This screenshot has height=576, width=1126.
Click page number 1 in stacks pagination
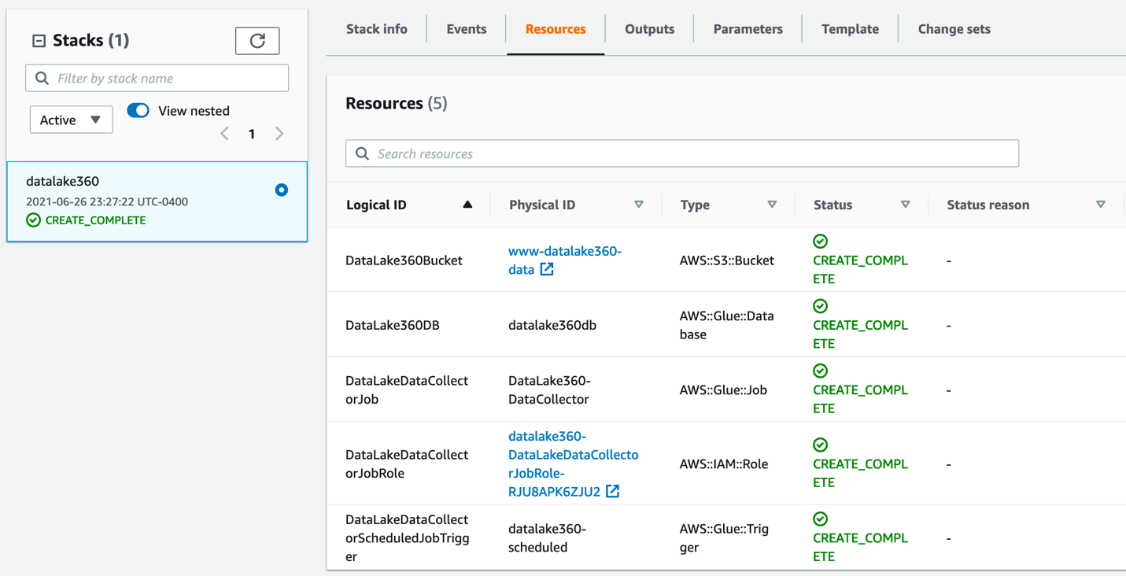252,134
